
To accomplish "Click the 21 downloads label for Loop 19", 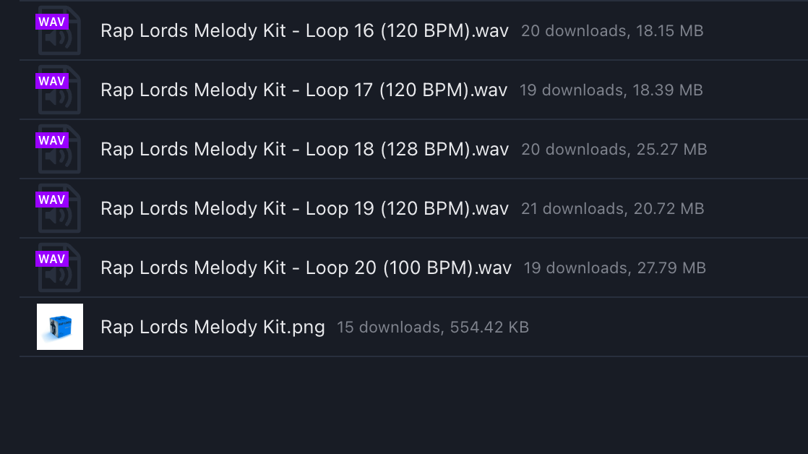I will click(x=575, y=209).
